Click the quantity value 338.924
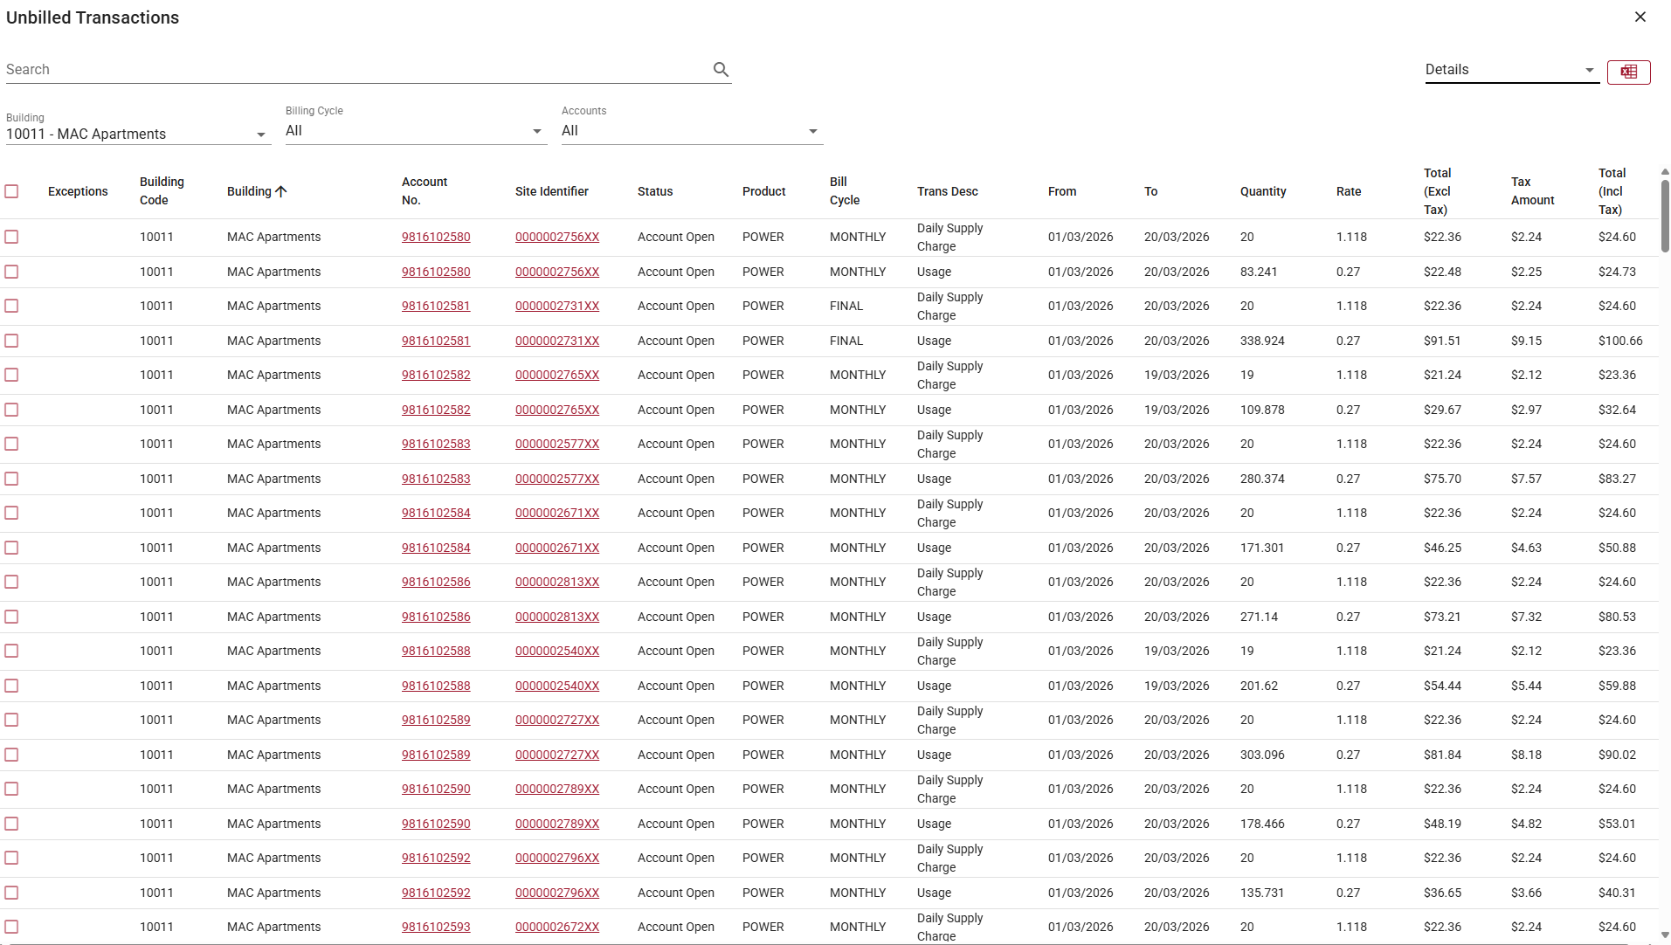Viewport: 1671px width, 945px height. pyautogui.click(x=1262, y=341)
